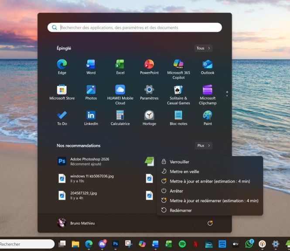Screen dimensions: 290x251
Task: Open Calculatrice app
Action: click(120, 118)
